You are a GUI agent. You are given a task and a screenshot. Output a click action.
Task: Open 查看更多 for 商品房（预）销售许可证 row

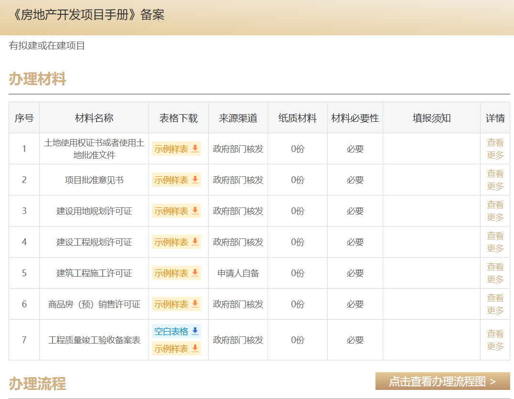tap(495, 304)
